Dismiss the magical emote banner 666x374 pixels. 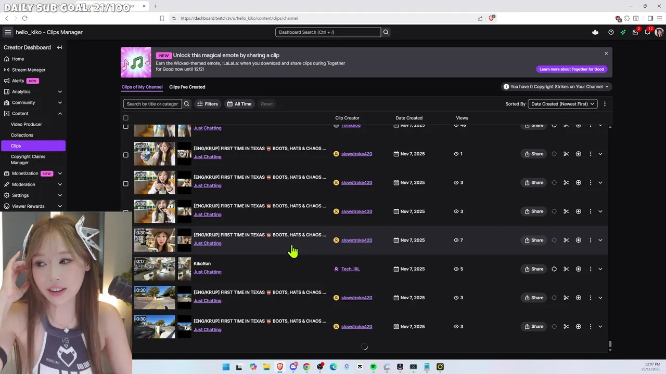pyautogui.click(x=606, y=54)
